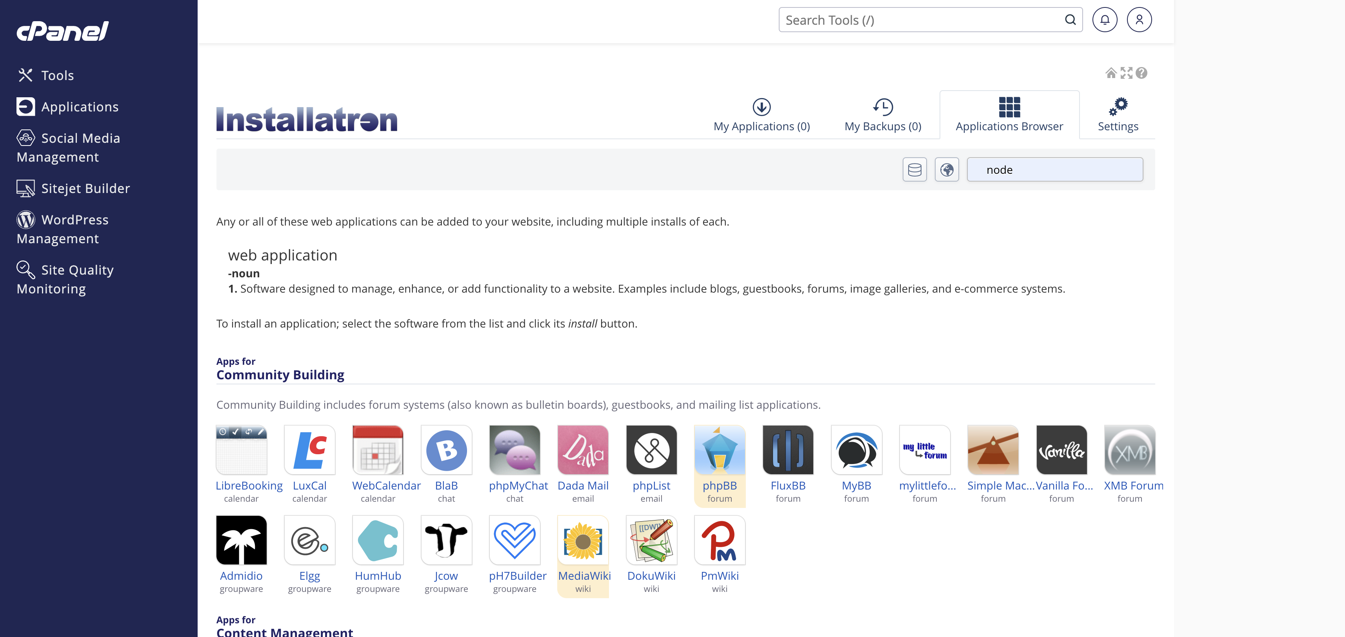Select the phpBB forum app icon
Screen dimensions: 1345x637
[x=720, y=450]
